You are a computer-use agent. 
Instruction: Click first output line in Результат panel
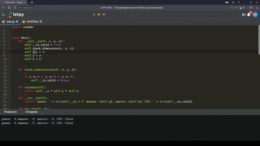coord(37,119)
